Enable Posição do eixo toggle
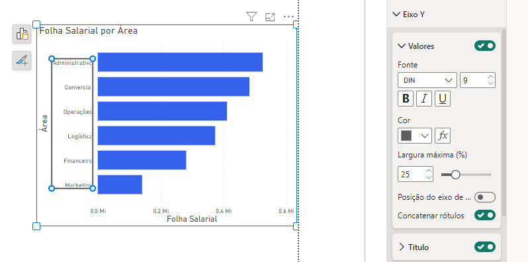 [x=485, y=197]
